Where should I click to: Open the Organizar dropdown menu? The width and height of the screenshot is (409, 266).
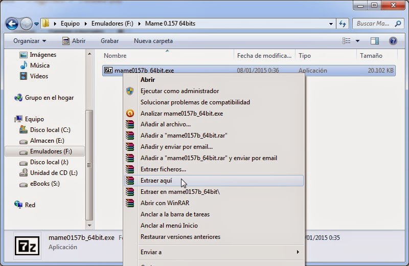tap(30, 41)
